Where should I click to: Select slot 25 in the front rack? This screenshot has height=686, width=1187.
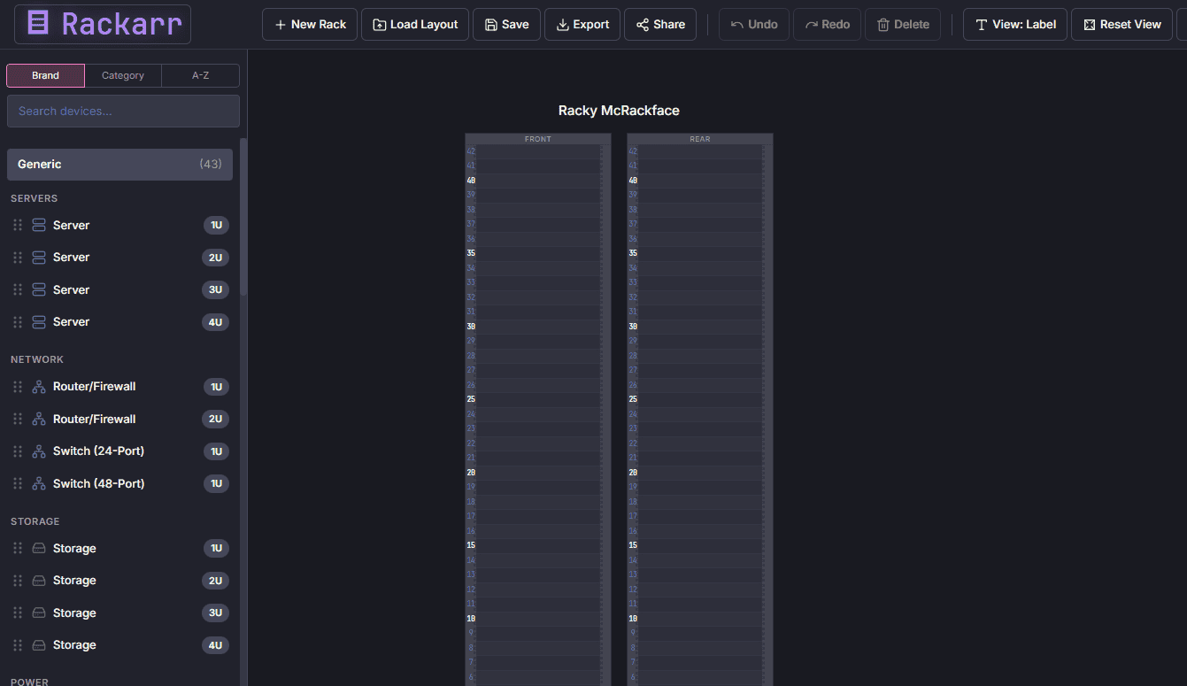coord(538,399)
